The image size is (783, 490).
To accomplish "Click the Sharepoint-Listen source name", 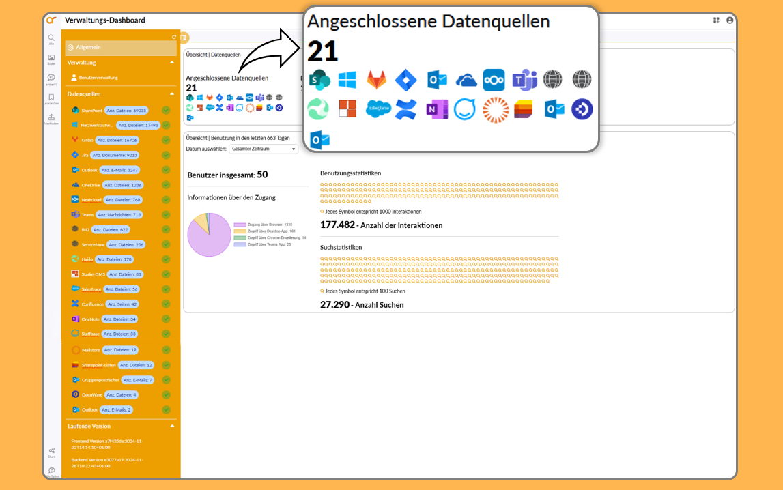I will click(x=99, y=365).
